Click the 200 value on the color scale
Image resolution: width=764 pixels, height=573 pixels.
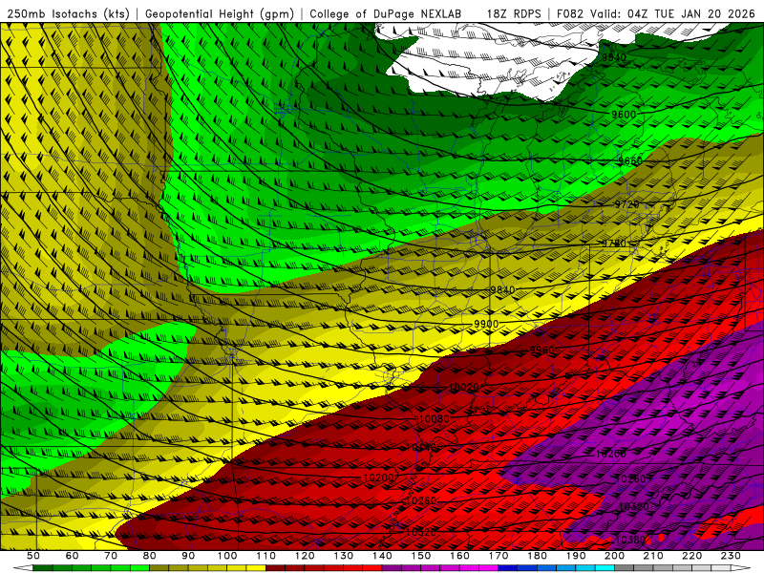(x=615, y=556)
